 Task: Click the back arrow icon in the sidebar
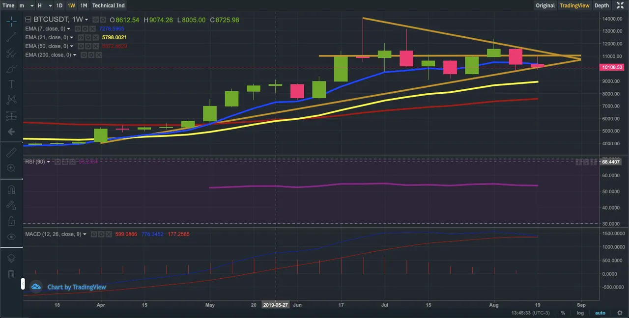pos(11,132)
